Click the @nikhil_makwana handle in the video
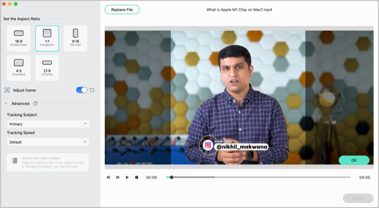Screen dimensions: 379x208 click(x=241, y=147)
